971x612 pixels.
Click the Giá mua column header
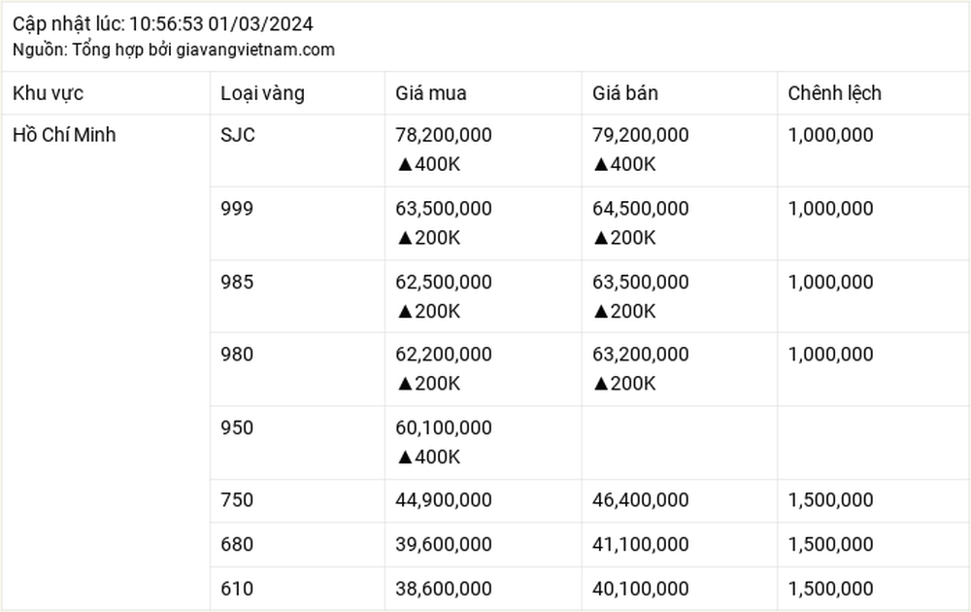431,93
